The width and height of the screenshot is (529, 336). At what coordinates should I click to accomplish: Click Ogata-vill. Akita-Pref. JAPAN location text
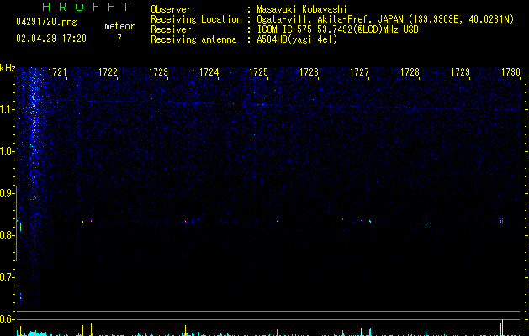point(385,19)
